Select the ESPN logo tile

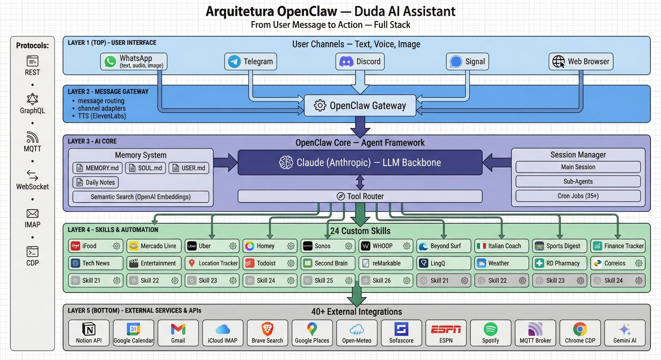pyautogui.click(x=446, y=333)
